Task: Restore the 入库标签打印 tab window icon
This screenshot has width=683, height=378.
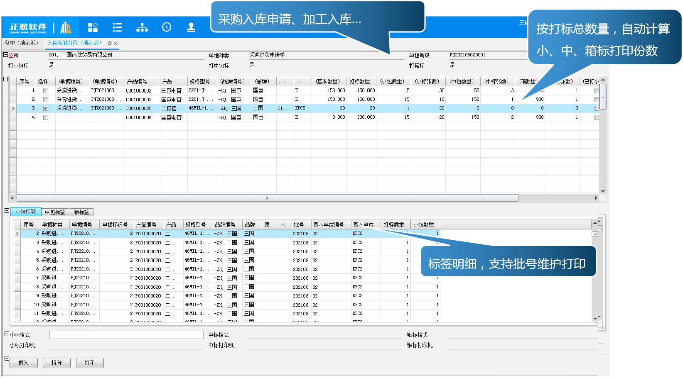Action: 110,43
